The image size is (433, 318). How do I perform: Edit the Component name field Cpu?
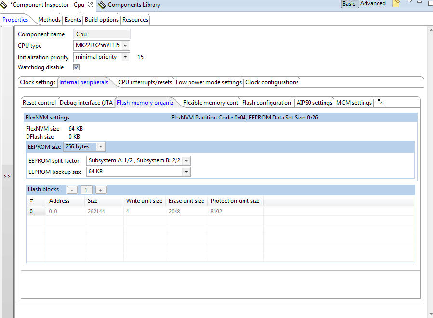coord(102,34)
